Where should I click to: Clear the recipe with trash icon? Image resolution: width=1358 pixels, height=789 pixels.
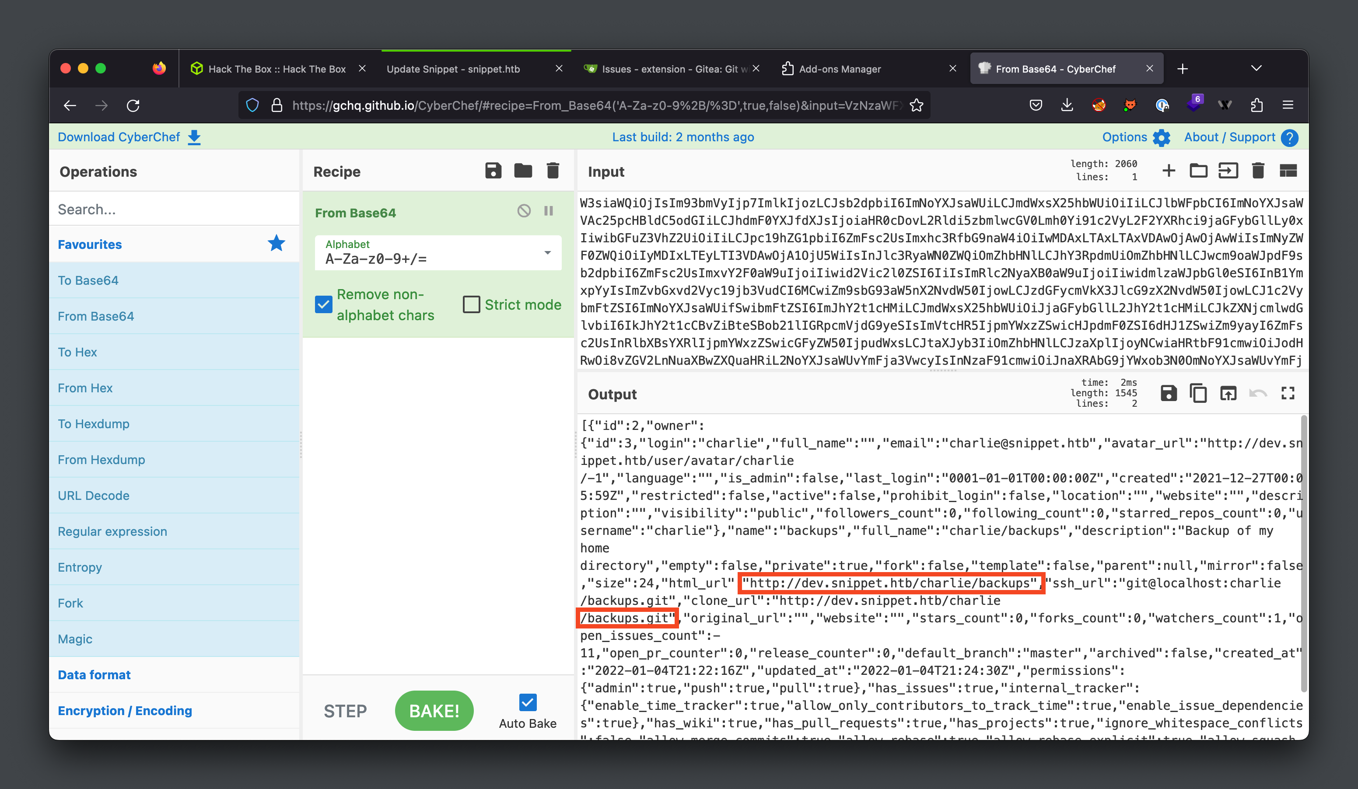[553, 171]
